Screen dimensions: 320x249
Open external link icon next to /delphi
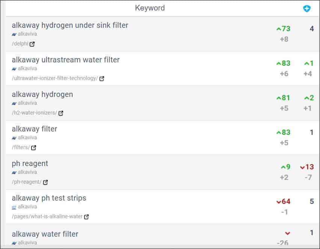point(32,44)
